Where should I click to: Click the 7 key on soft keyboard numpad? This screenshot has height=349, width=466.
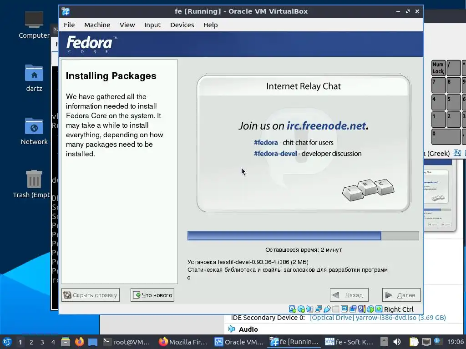(x=438, y=85)
